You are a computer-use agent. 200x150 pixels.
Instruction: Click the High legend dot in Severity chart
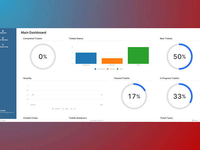tap(63, 109)
